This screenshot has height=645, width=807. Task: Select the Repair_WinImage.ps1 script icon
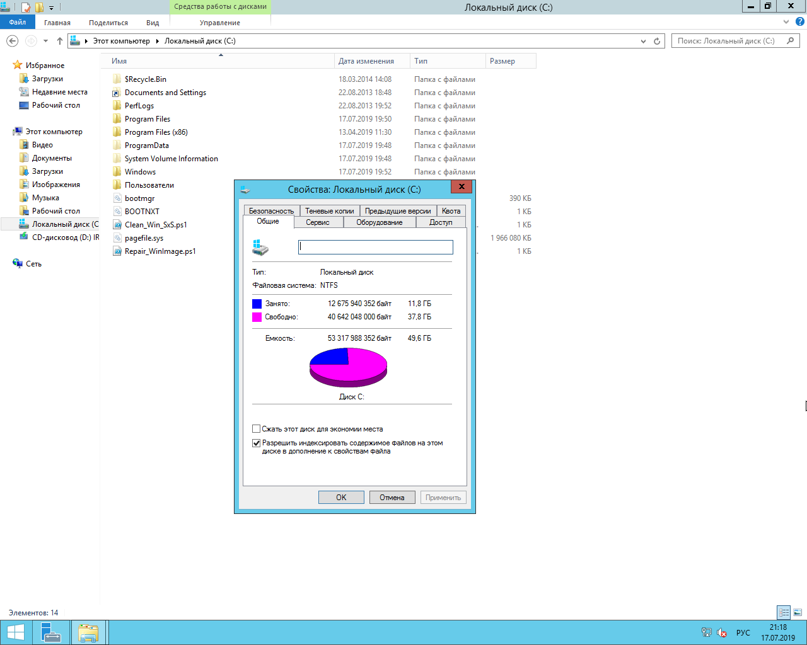pyautogui.click(x=117, y=251)
